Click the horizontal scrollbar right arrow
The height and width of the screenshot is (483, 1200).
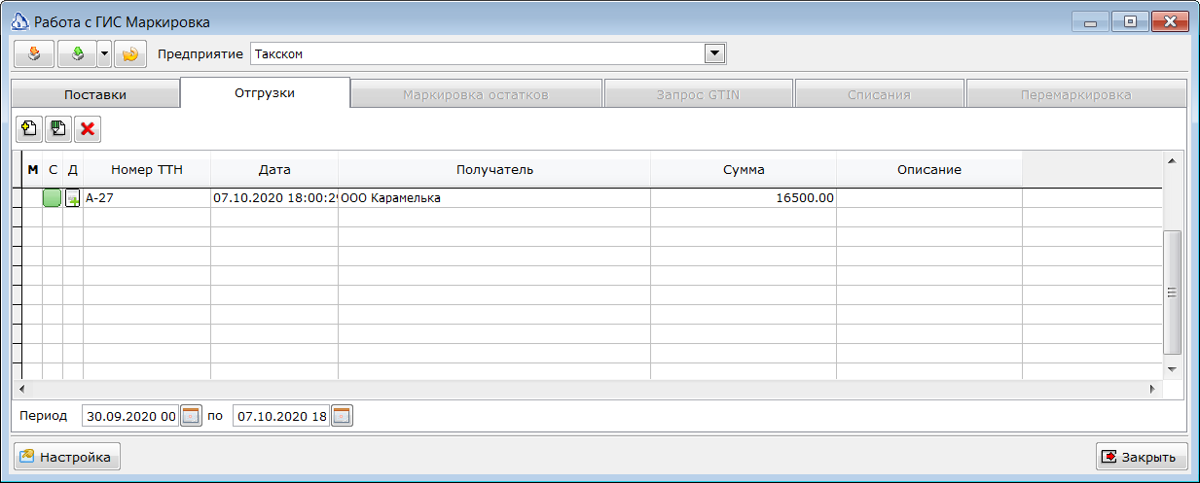tap(1153, 388)
